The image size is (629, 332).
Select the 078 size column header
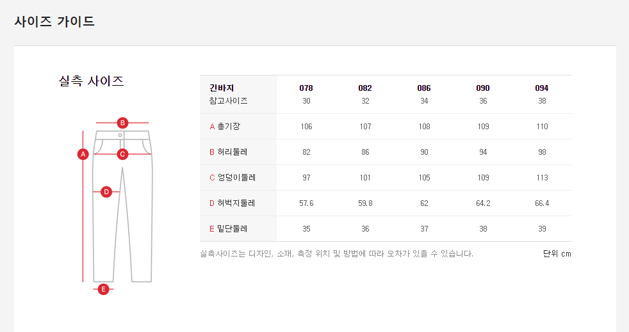[x=306, y=88]
